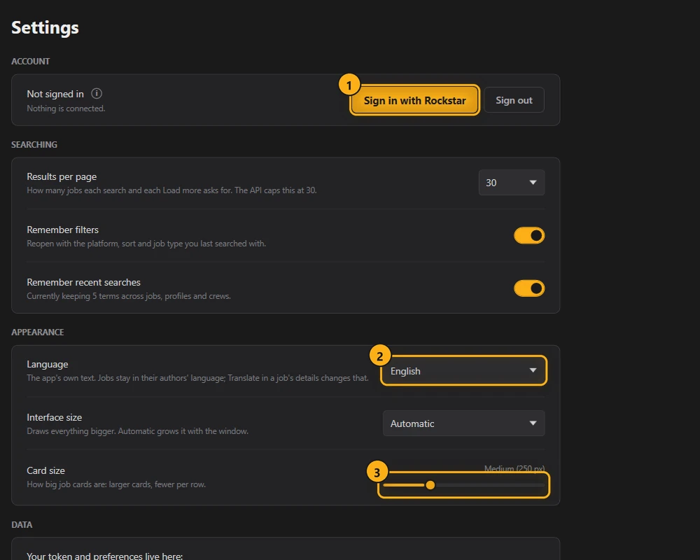Click the Card size slider handle
The width and height of the screenshot is (700, 560).
[430, 485]
